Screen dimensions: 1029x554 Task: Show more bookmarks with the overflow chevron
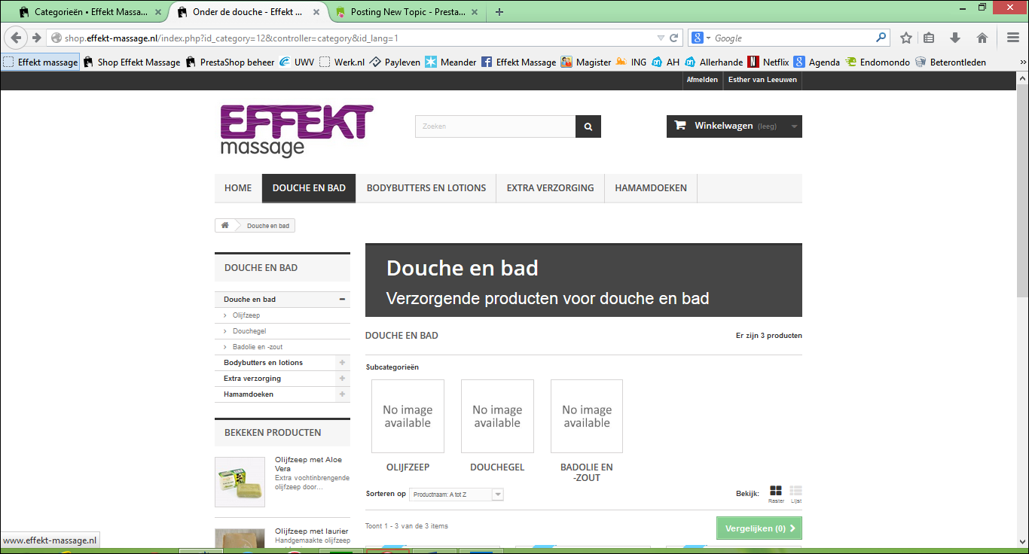tap(1023, 62)
